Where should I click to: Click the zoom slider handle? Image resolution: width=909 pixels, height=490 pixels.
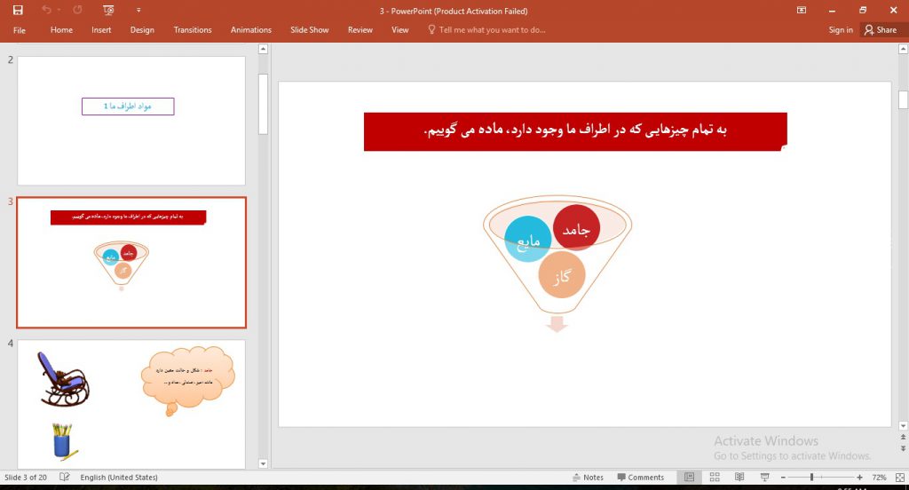coord(811,478)
